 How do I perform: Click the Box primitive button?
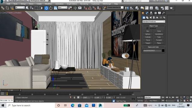(x=148, y=31)
